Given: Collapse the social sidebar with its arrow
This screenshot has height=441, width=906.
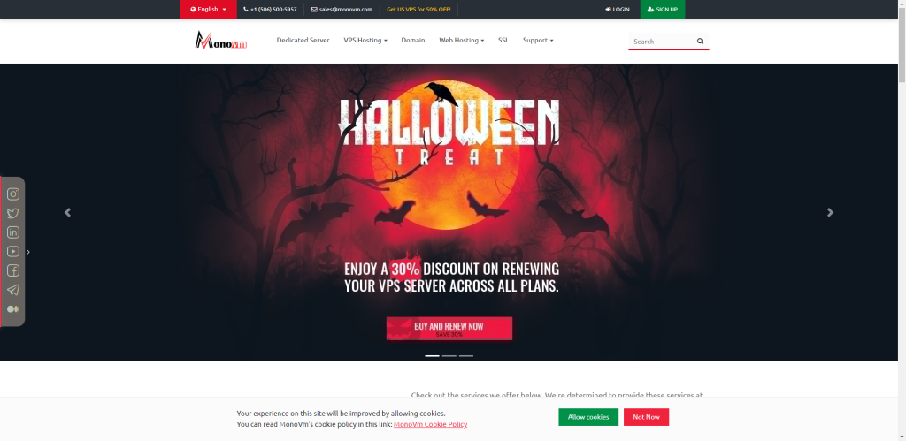Looking at the screenshot, I should click(x=28, y=252).
